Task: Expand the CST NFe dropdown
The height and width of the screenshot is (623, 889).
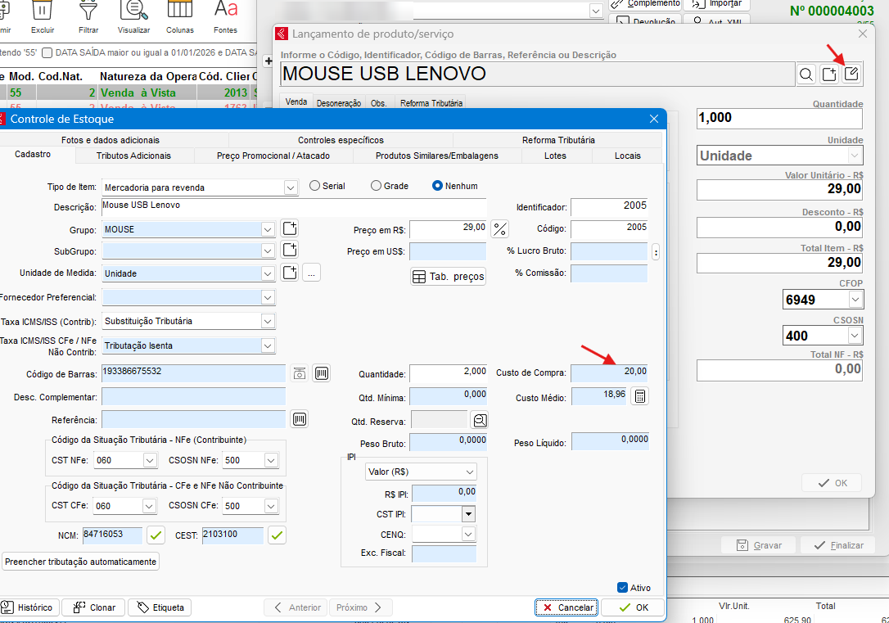Action: coord(150,460)
